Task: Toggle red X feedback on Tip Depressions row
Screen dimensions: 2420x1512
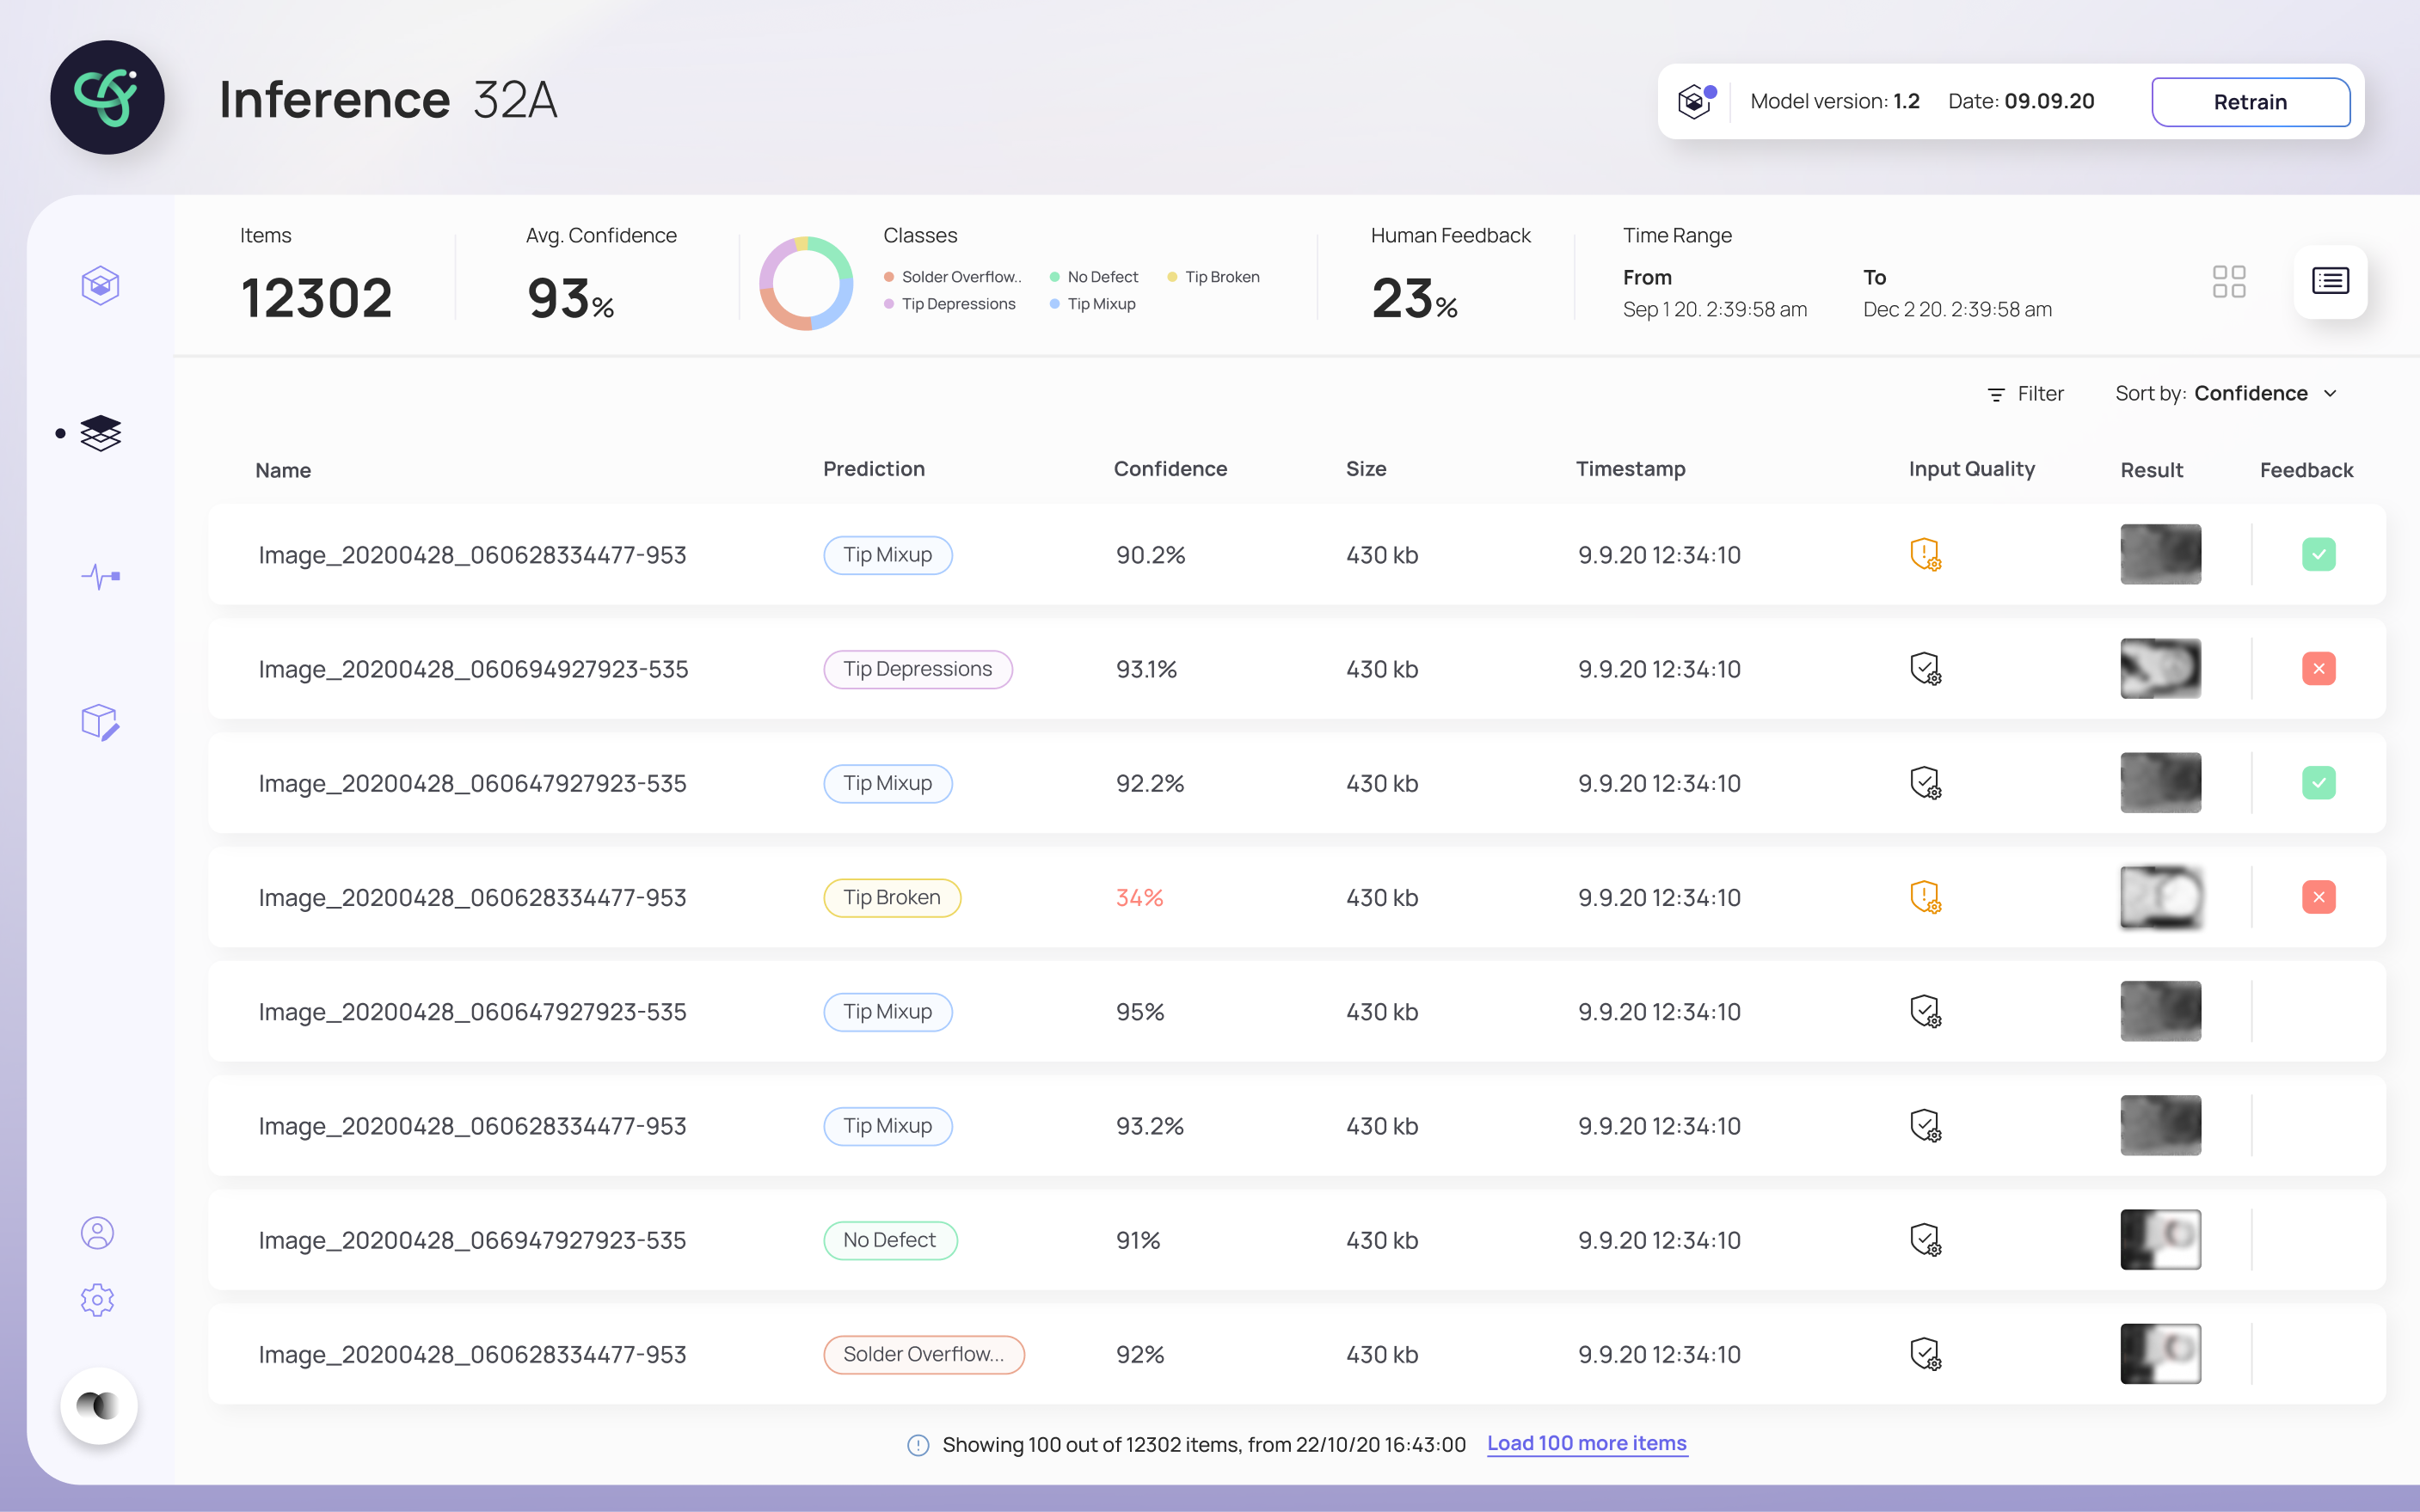Action: (2318, 668)
